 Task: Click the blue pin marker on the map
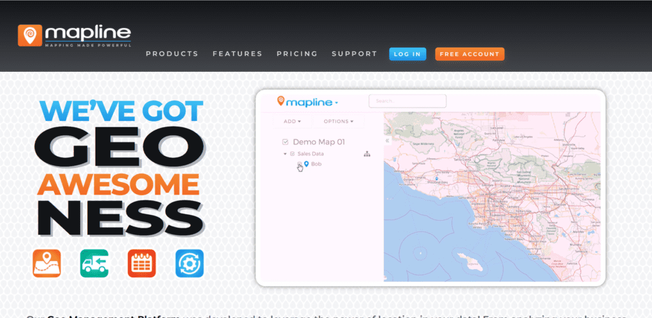[x=437, y=179]
